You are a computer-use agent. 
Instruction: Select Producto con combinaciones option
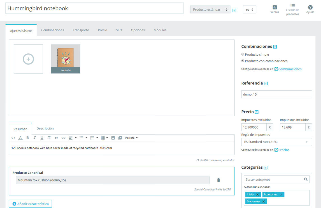click(243, 61)
